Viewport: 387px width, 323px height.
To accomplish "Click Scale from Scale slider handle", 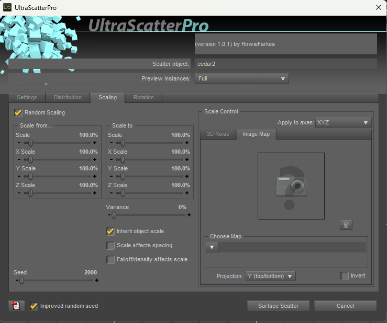I will (30, 143).
